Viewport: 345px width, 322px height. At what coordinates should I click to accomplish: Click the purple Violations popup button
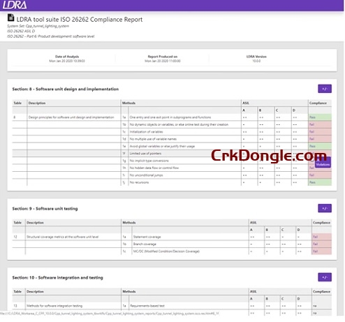(x=323, y=163)
